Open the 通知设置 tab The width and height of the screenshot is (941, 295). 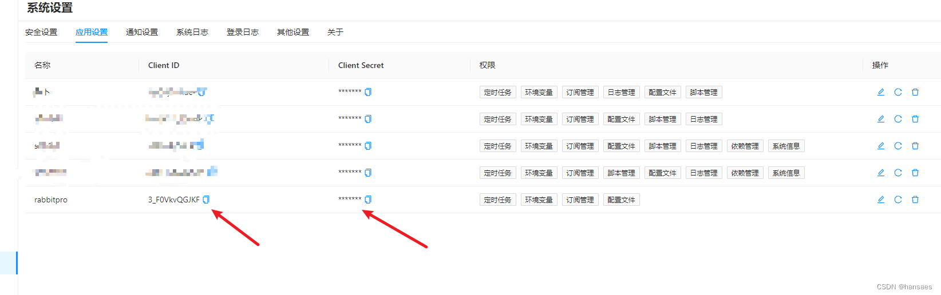(142, 32)
